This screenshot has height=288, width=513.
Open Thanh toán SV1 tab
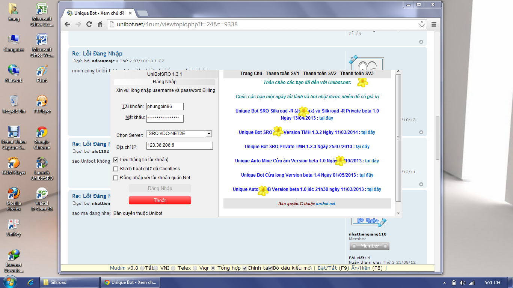pos(282,73)
